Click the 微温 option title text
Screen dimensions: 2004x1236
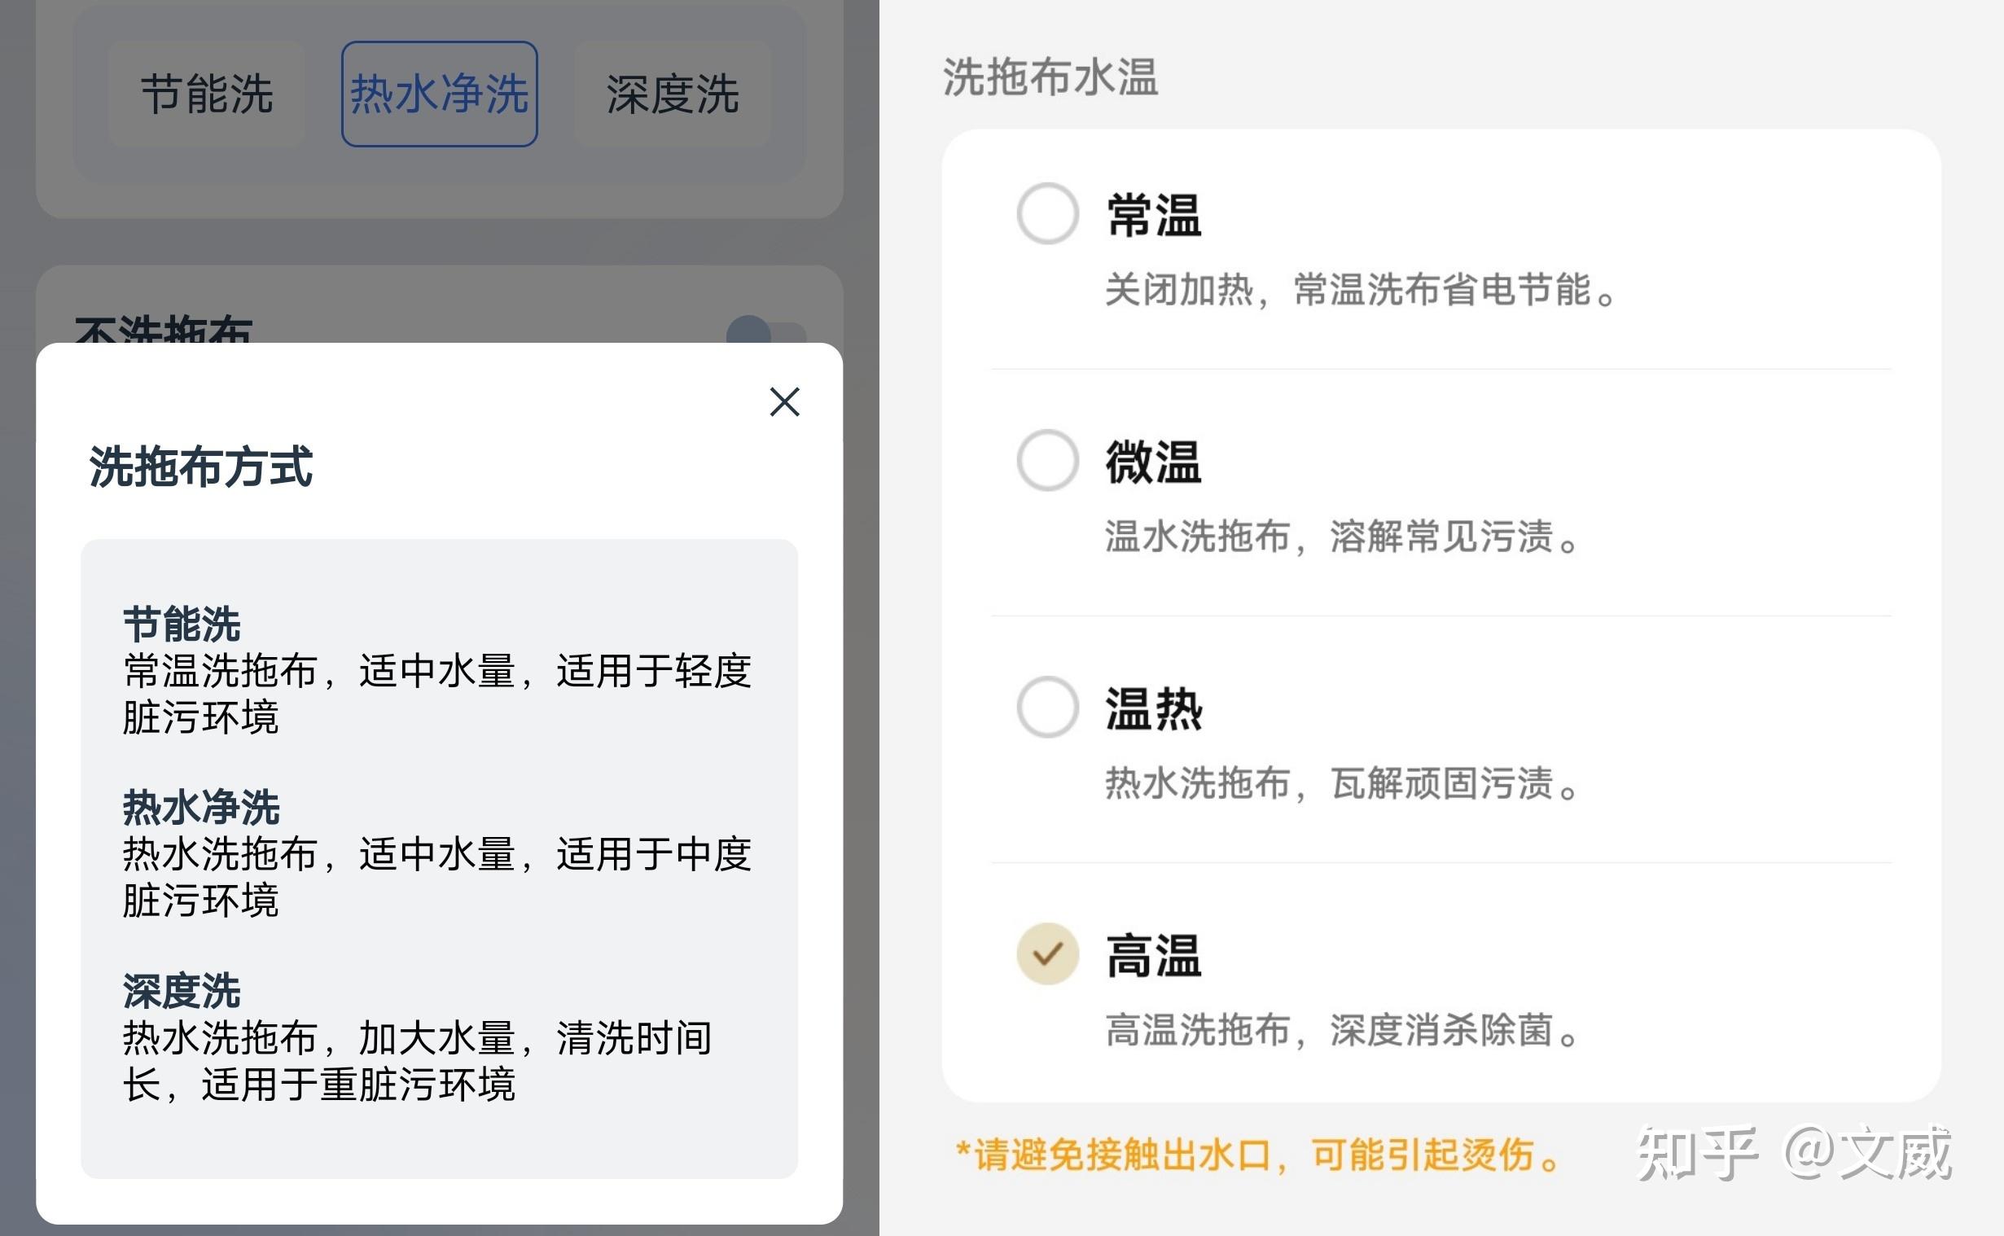[x=1154, y=462]
